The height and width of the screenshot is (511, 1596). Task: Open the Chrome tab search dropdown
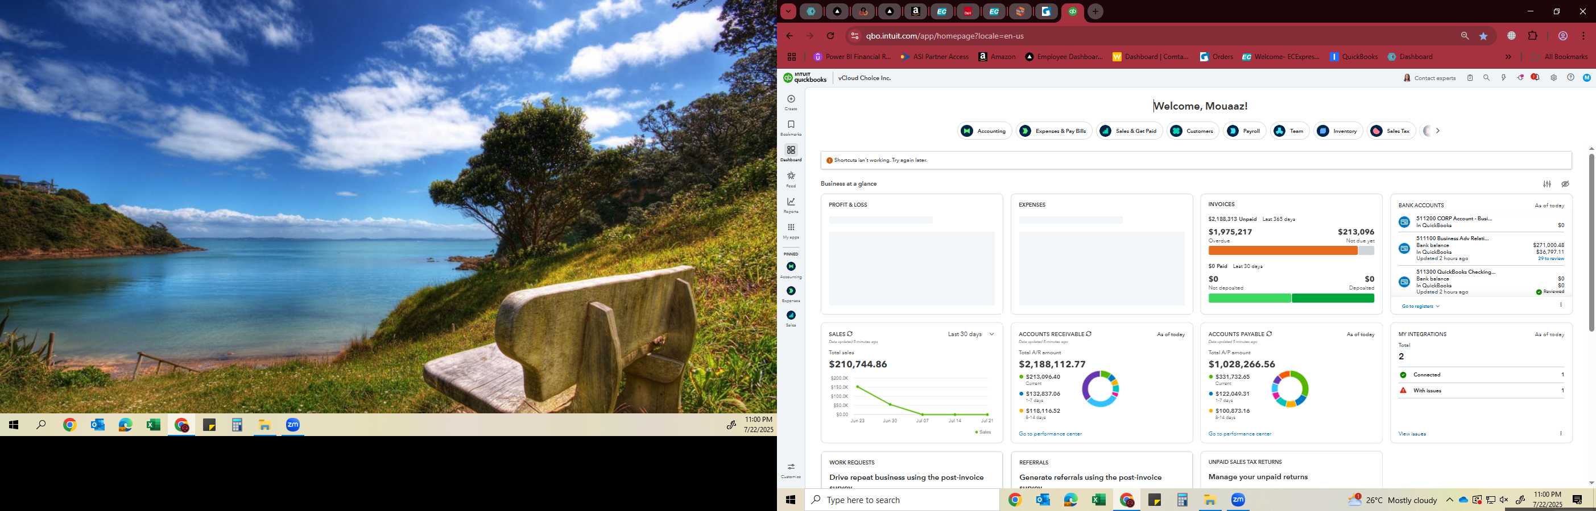click(x=788, y=11)
